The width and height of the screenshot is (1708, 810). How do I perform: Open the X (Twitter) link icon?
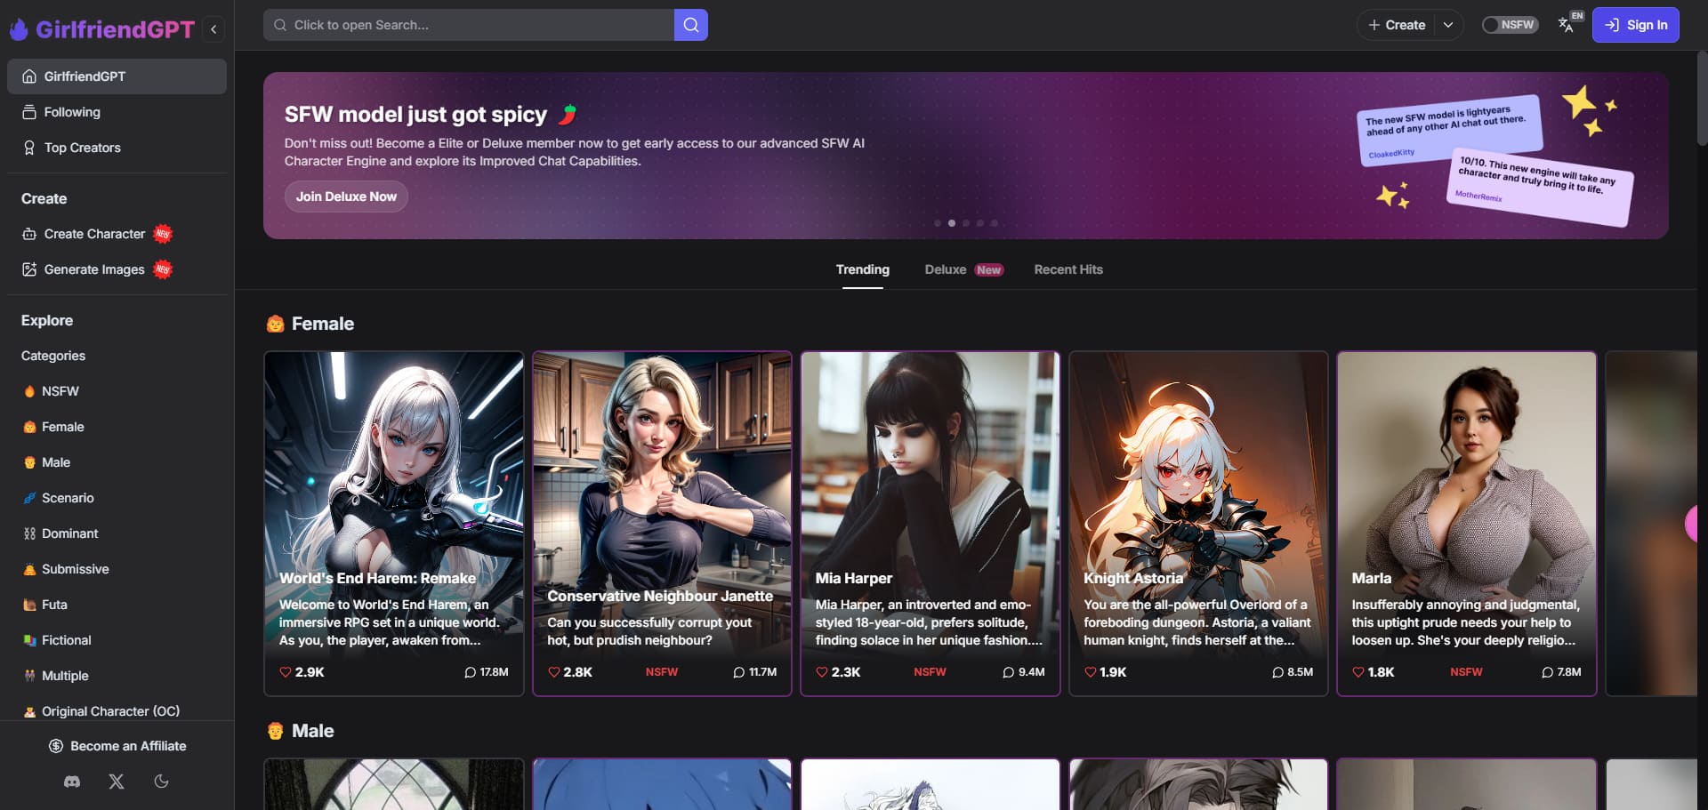tap(117, 782)
